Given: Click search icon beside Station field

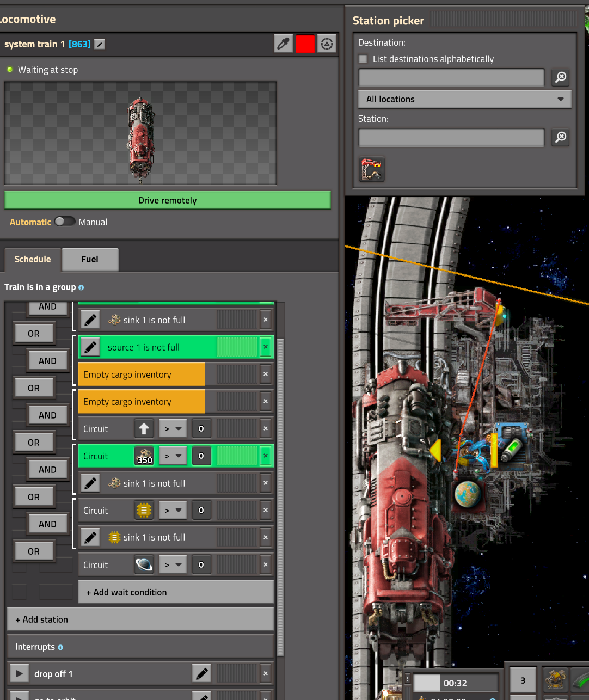Looking at the screenshot, I should tap(561, 138).
